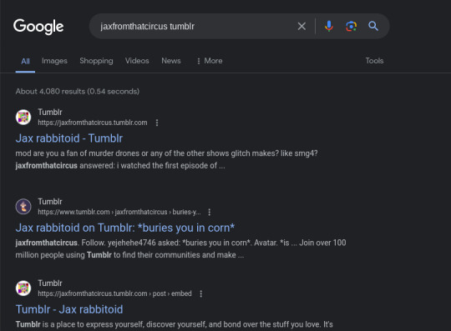The image size is (451, 331).
Task: Click the Tumblr site name above the first result
Action: click(x=50, y=112)
